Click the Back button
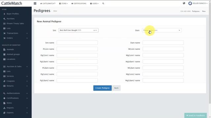211x118 pixels. click(116, 88)
